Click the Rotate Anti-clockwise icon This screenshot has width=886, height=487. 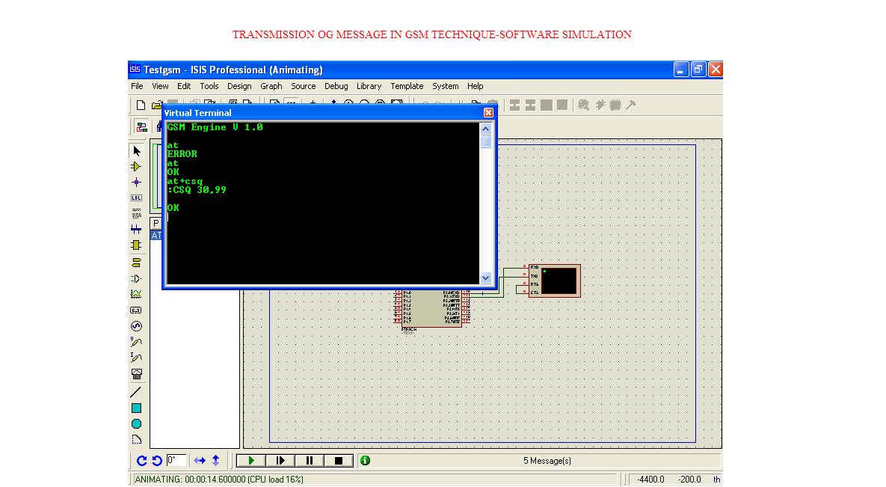tap(156, 460)
